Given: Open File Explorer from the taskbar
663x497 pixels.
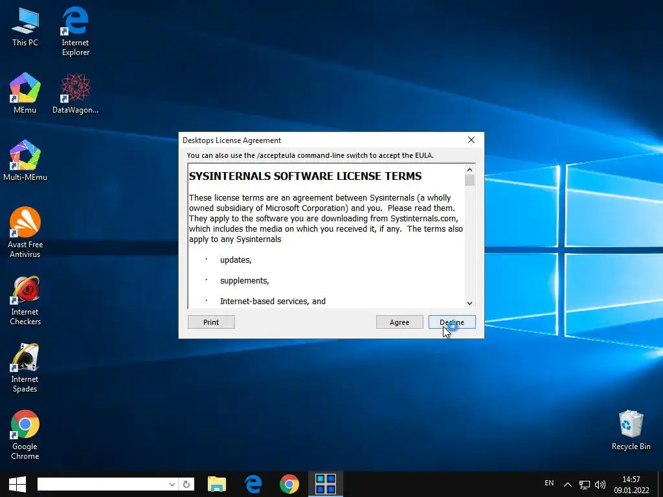Looking at the screenshot, I should (x=217, y=484).
